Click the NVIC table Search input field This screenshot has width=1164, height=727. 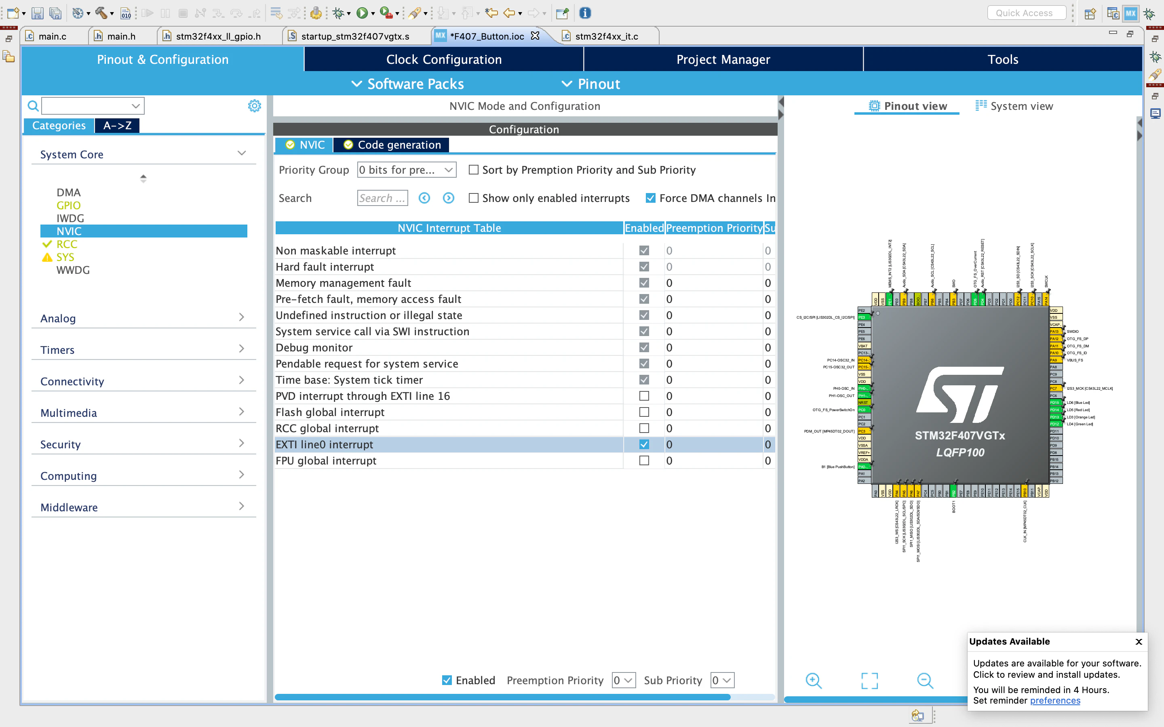[382, 198]
